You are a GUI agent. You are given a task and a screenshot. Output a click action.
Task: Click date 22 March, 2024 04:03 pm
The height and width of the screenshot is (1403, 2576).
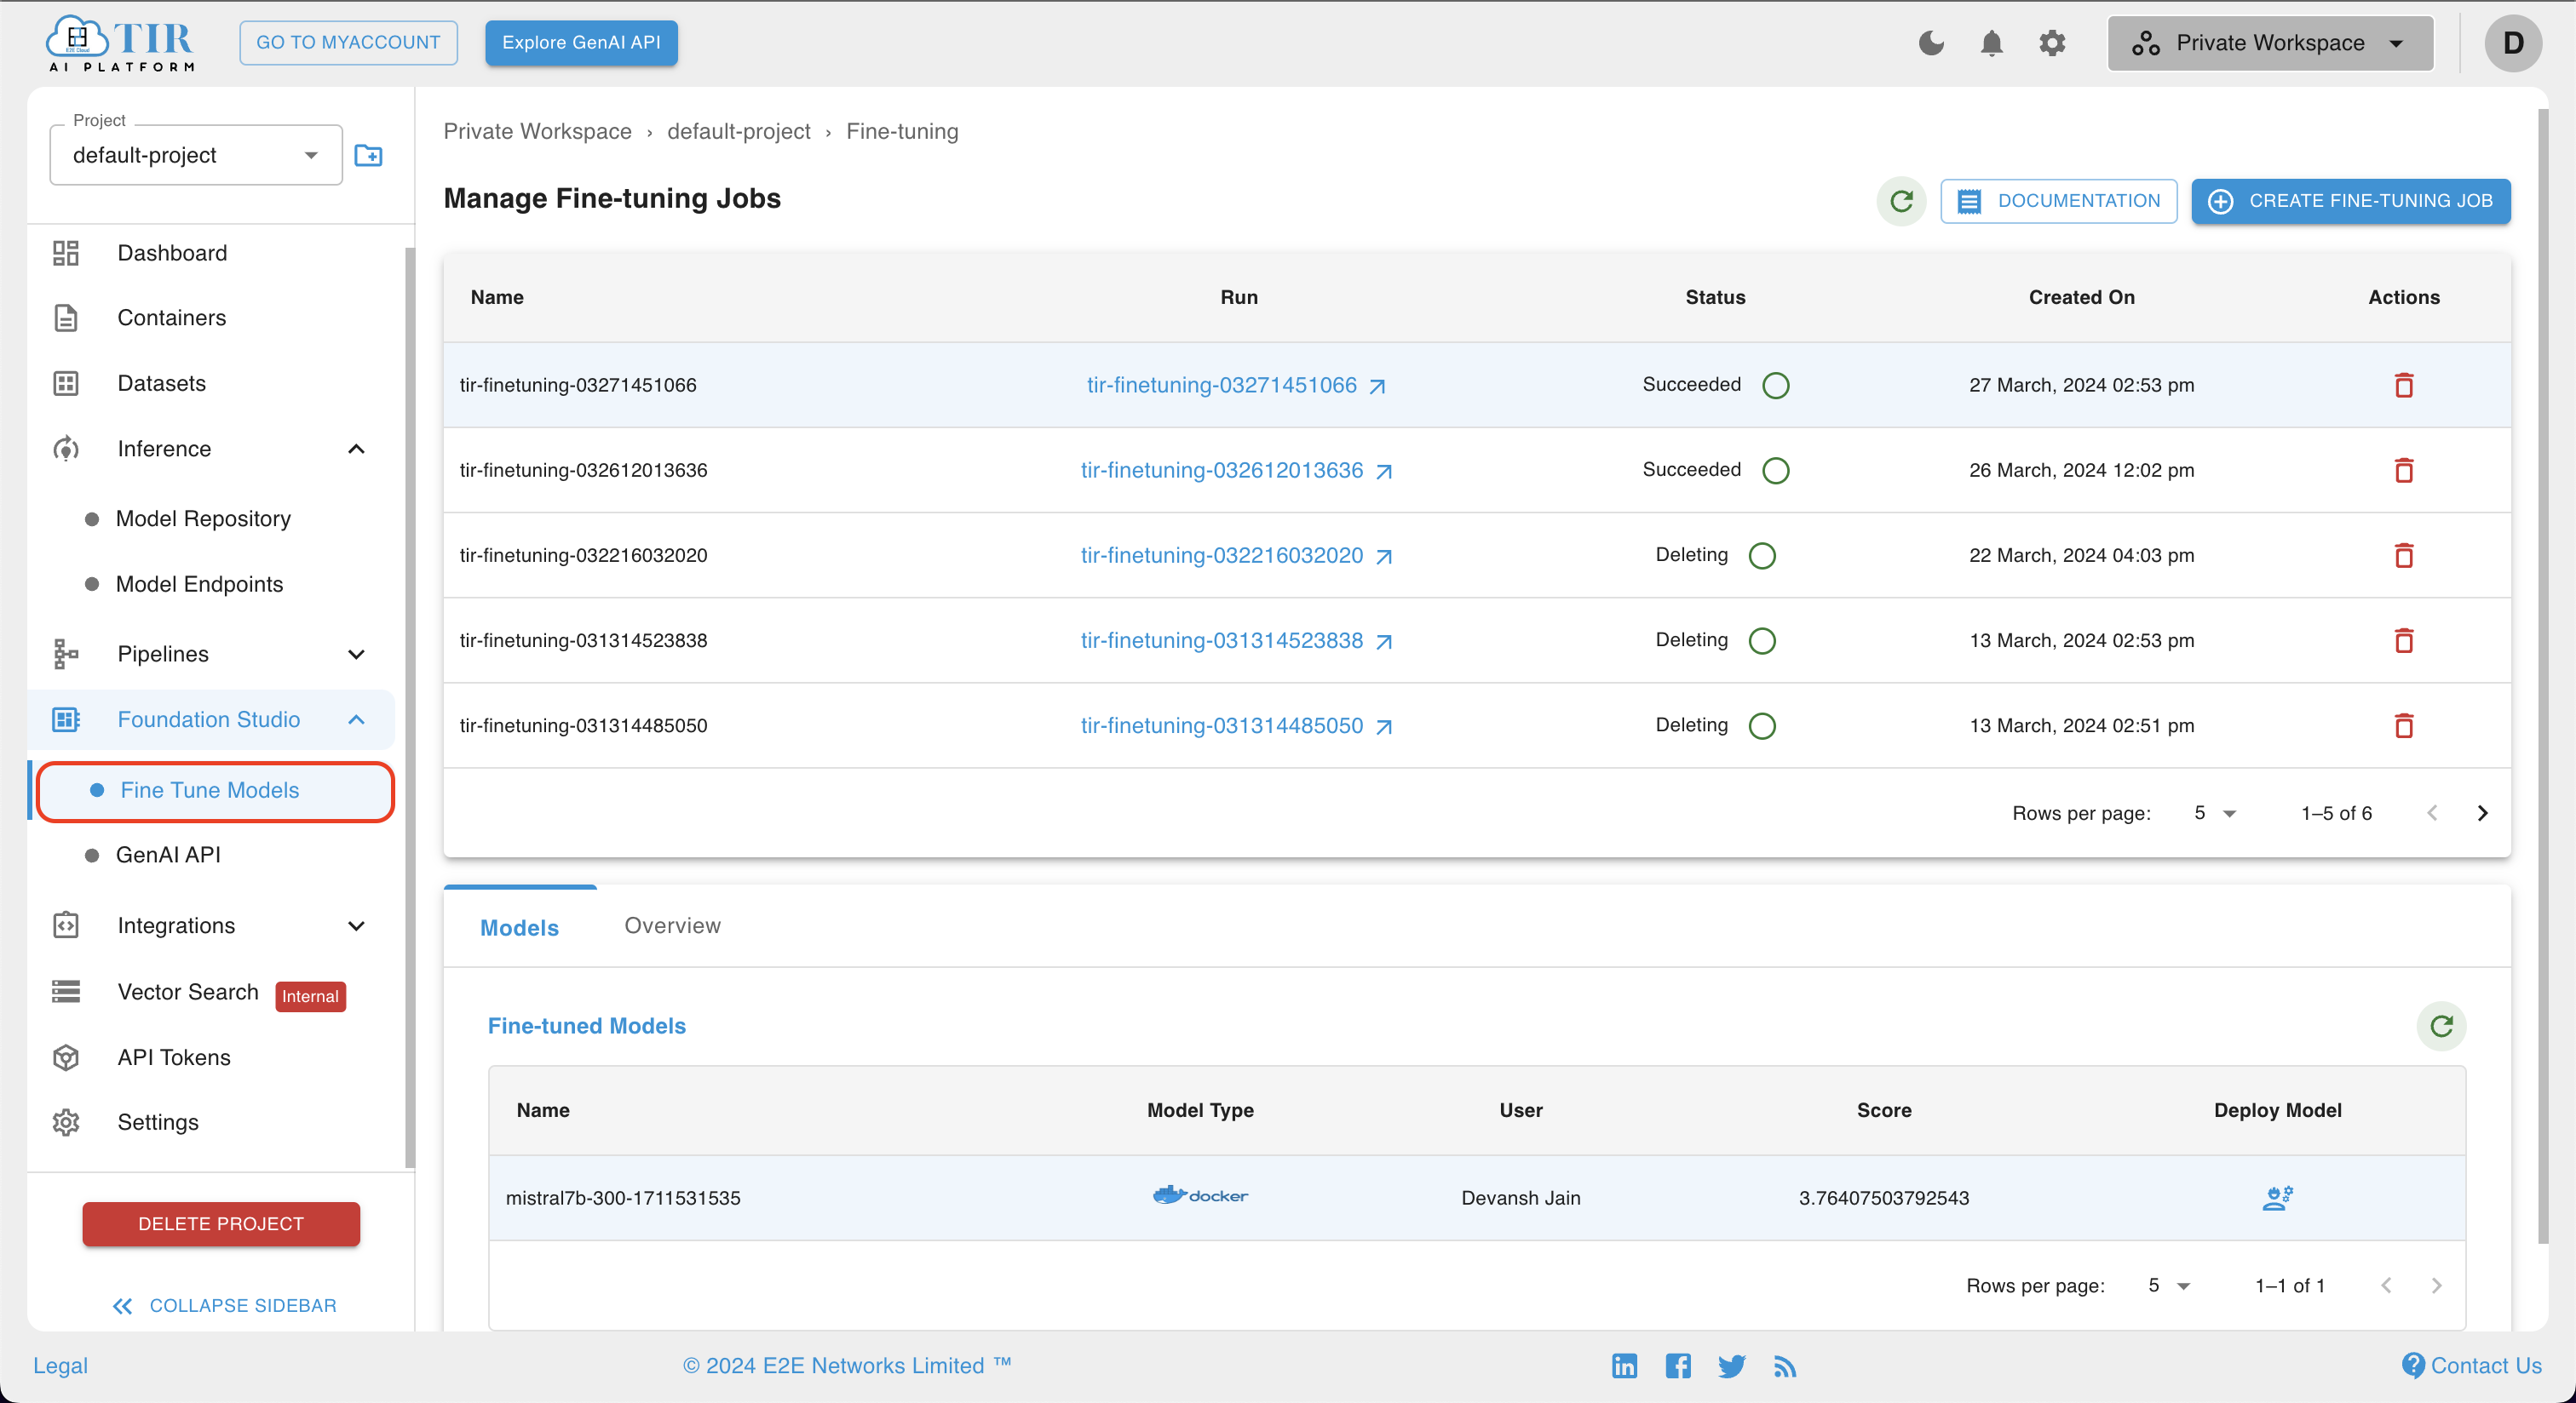[x=2081, y=554]
